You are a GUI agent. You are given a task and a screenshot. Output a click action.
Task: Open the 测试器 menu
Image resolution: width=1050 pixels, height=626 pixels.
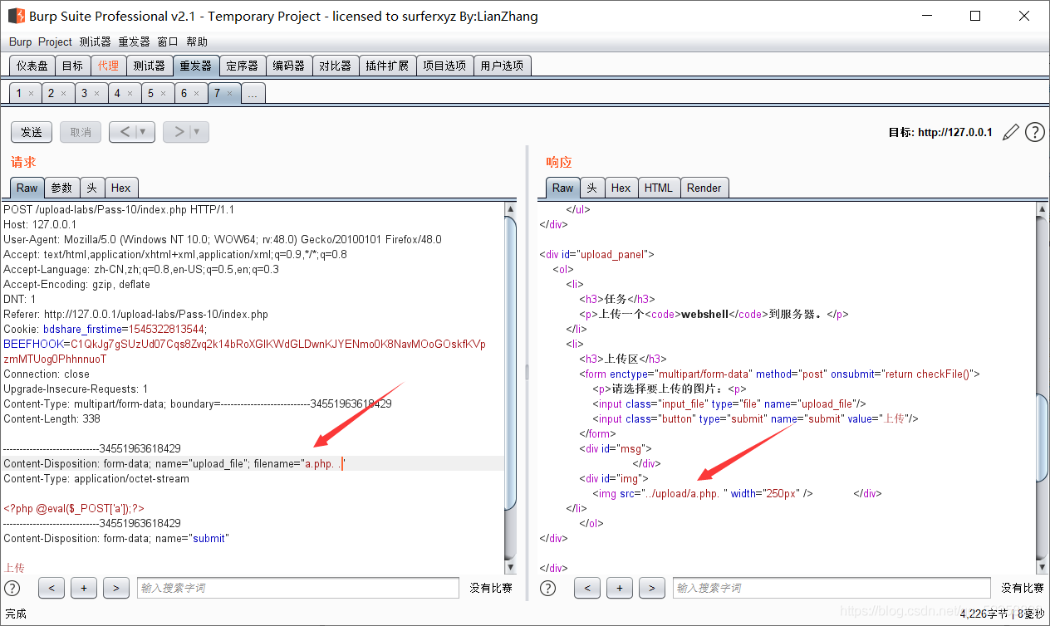click(x=95, y=42)
